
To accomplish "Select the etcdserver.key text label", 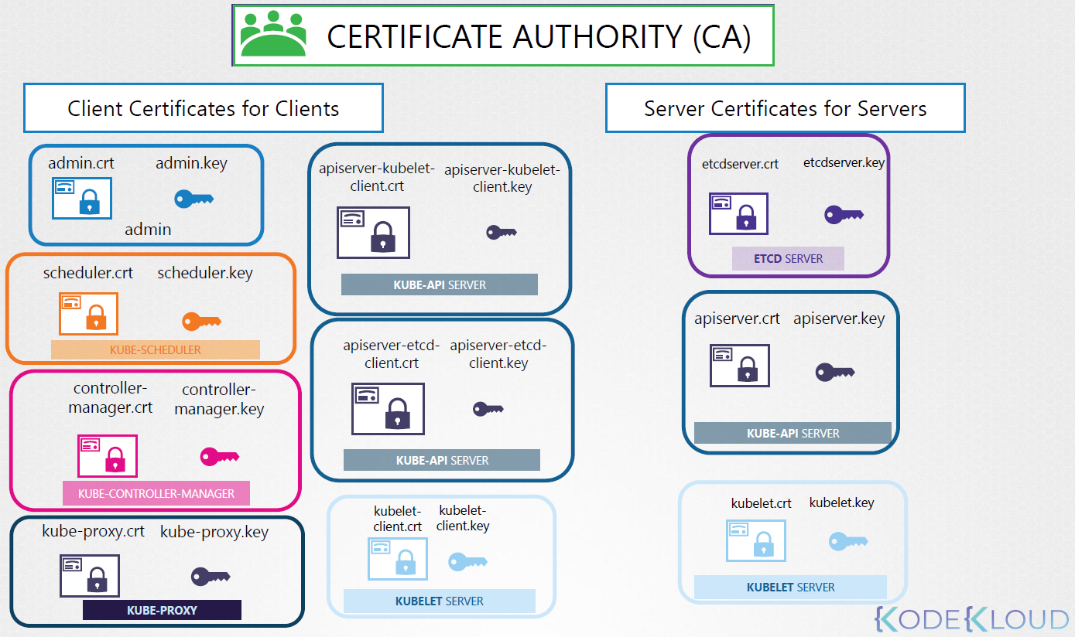I will coord(844,163).
